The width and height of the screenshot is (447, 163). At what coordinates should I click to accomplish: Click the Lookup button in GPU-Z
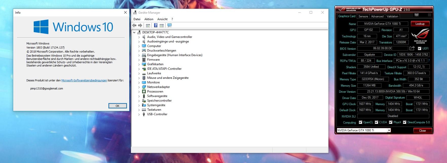(420, 24)
